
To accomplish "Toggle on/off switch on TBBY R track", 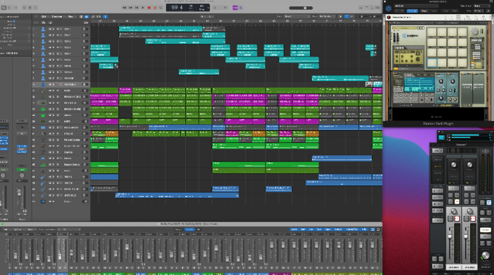I will click(85, 183).
